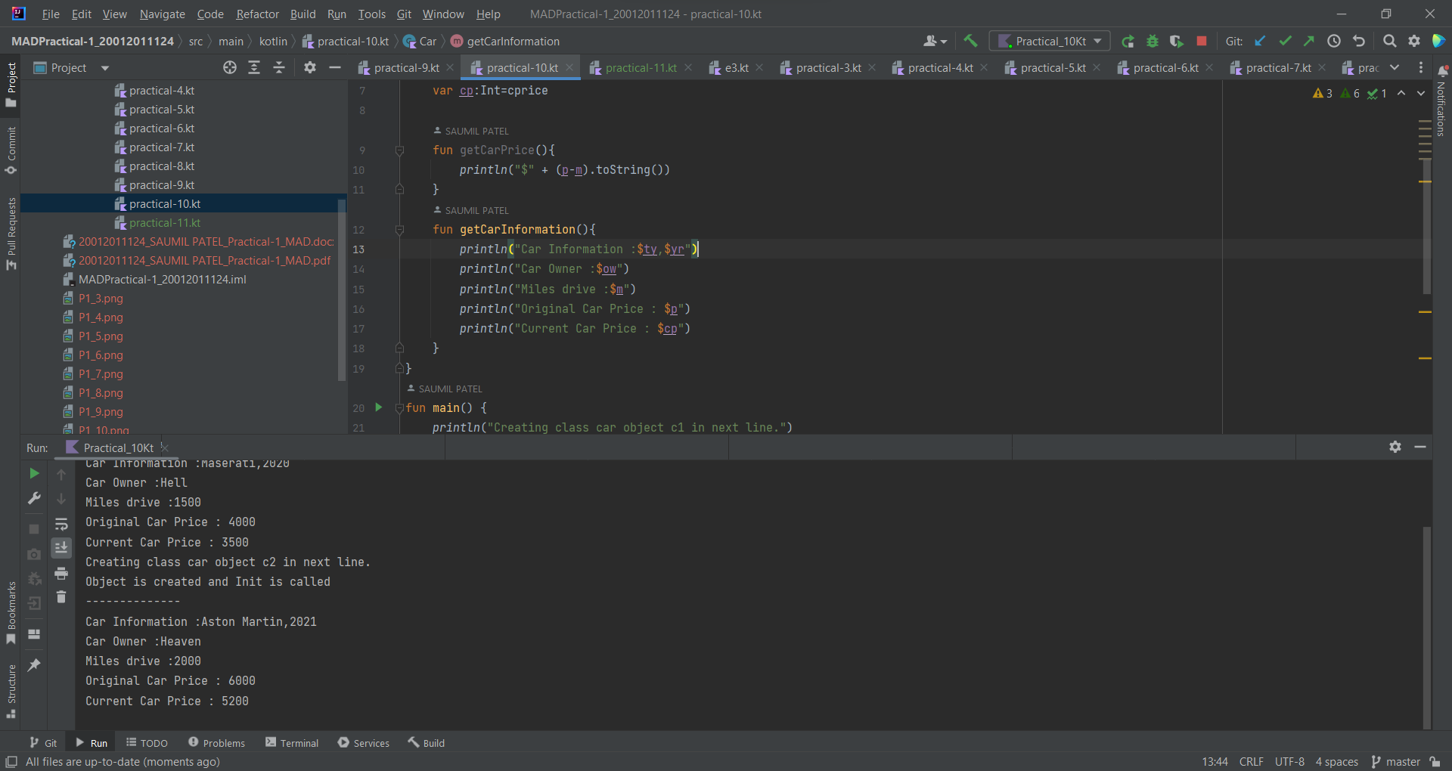Clear all Run console output trash icon
The image size is (1452, 771).
click(x=61, y=597)
